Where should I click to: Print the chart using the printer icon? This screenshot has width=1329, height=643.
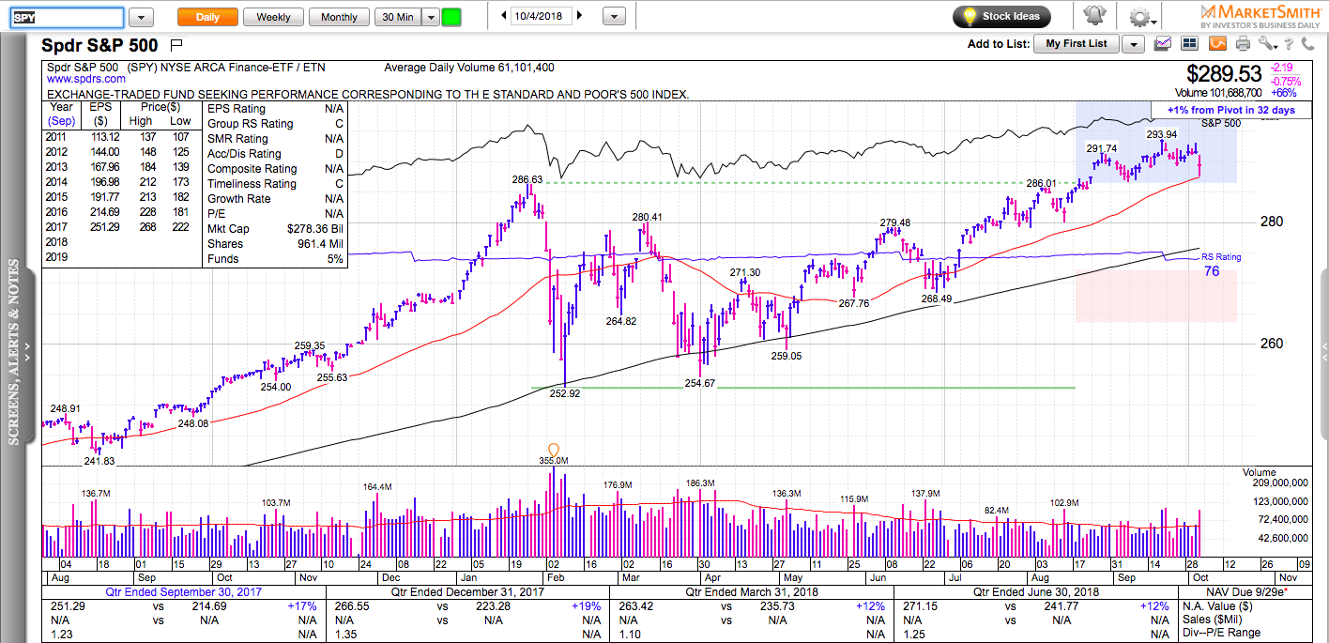tap(1244, 43)
